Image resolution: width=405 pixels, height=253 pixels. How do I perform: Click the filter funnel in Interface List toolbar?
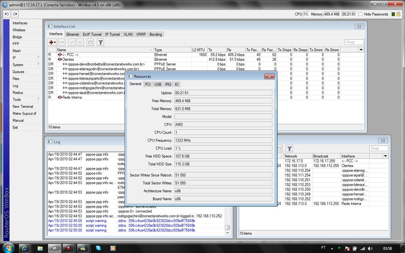(x=101, y=43)
